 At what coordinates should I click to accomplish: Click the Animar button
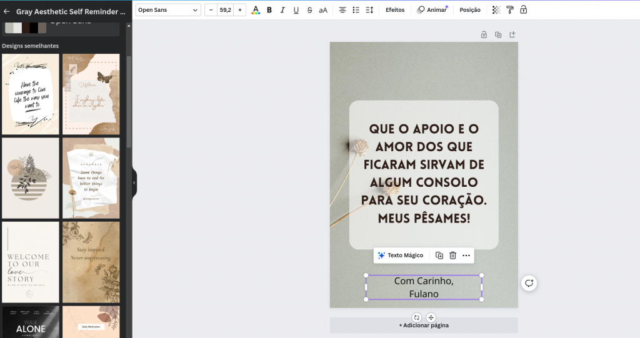coord(432,10)
